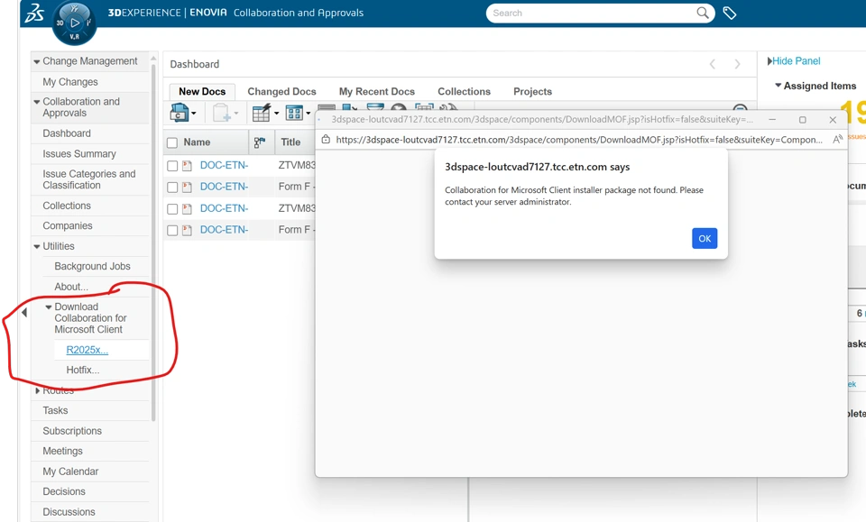866x522 pixels.
Task: Click the table edit mode icon
Action: pyautogui.click(x=262, y=113)
